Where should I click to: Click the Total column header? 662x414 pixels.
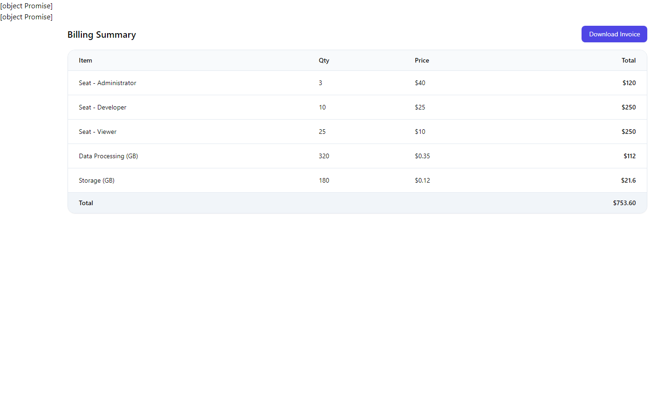click(x=628, y=60)
